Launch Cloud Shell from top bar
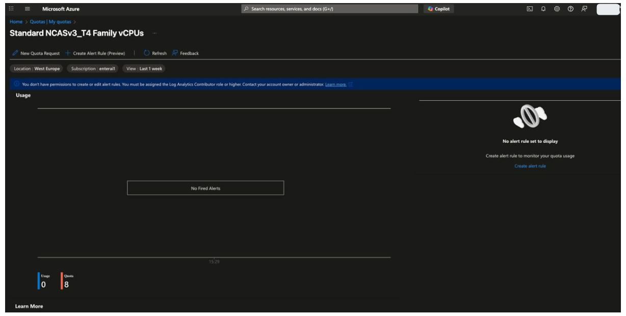This screenshot has height=316, width=626. tap(530, 9)
